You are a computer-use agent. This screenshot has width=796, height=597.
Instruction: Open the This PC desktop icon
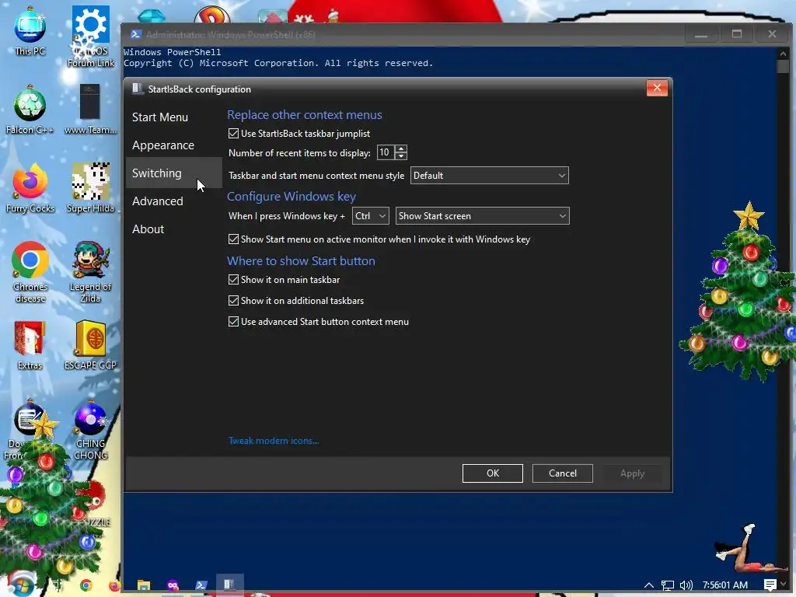click(30, 30)
